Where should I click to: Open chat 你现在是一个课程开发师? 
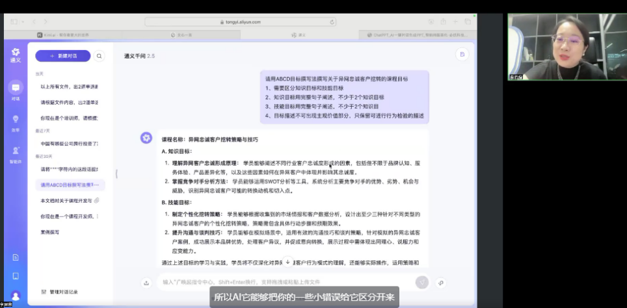pos(70,216)
